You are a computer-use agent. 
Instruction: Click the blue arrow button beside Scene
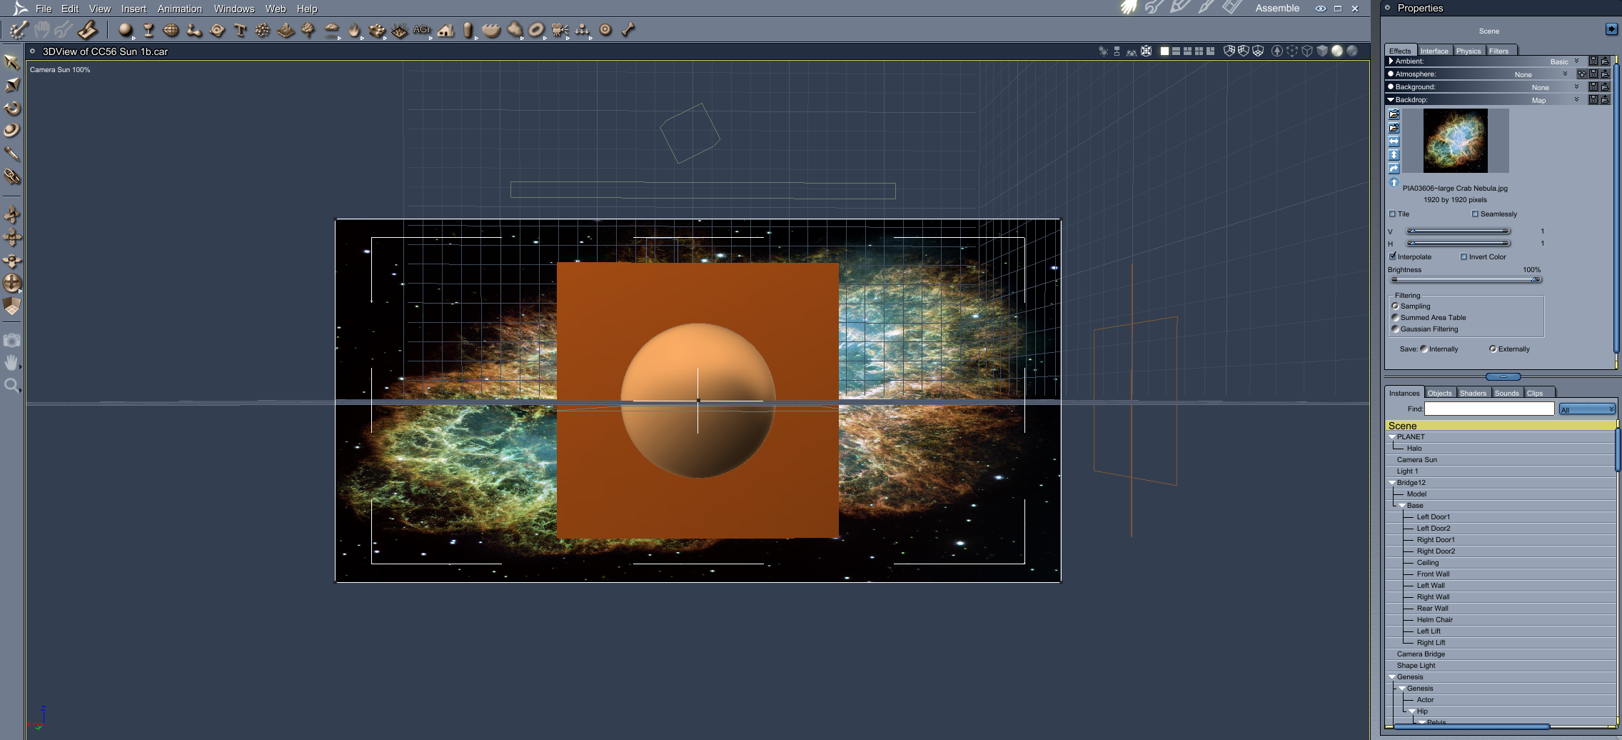1611,29
